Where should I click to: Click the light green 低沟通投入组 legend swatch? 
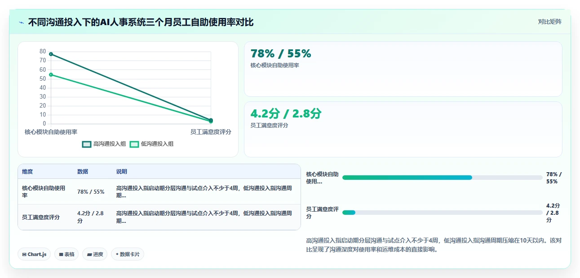click(134, 144)
